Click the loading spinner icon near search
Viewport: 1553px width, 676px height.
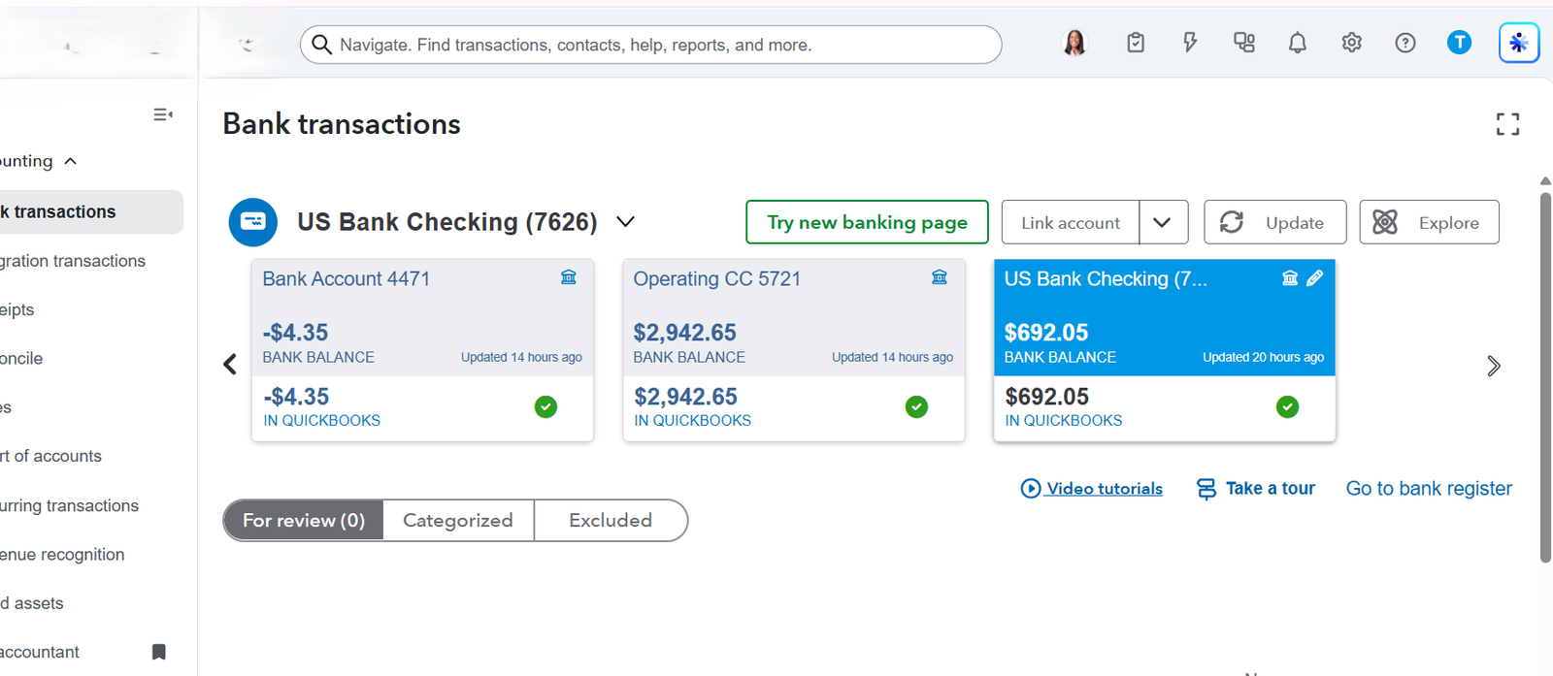click(x=247, y=45)
